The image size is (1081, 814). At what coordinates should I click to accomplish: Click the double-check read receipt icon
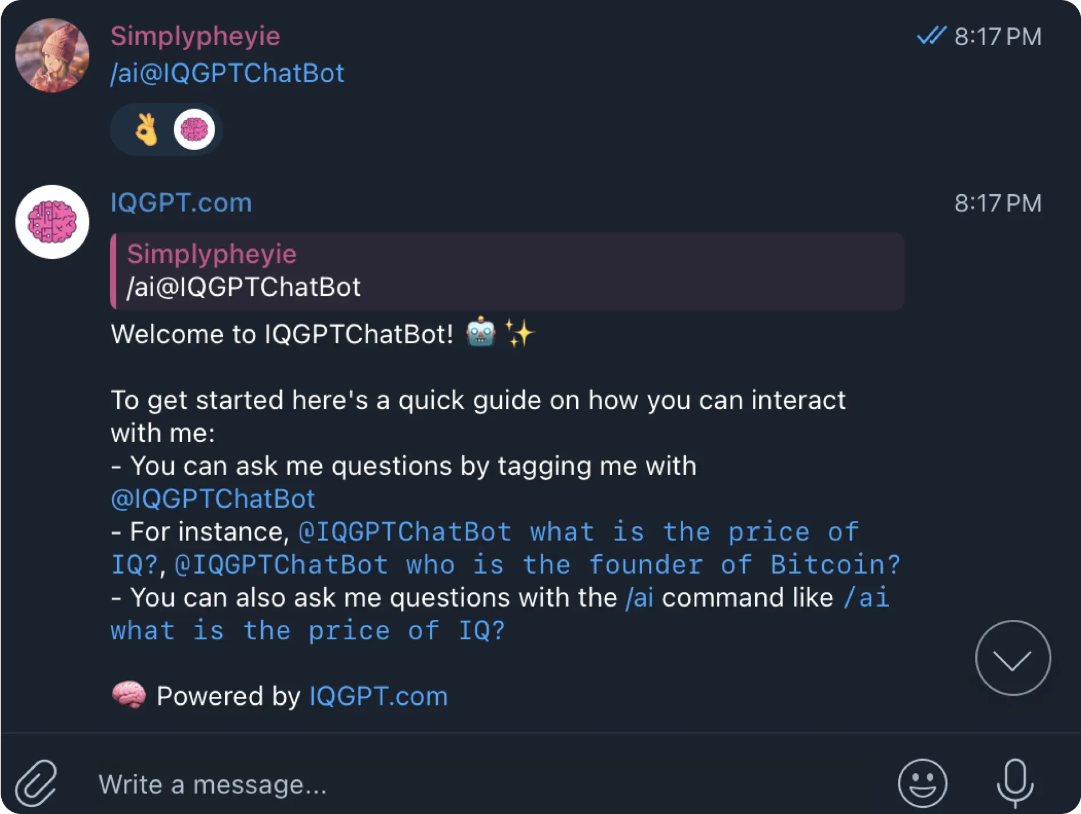pyautogui.click(x=931, y=36)
